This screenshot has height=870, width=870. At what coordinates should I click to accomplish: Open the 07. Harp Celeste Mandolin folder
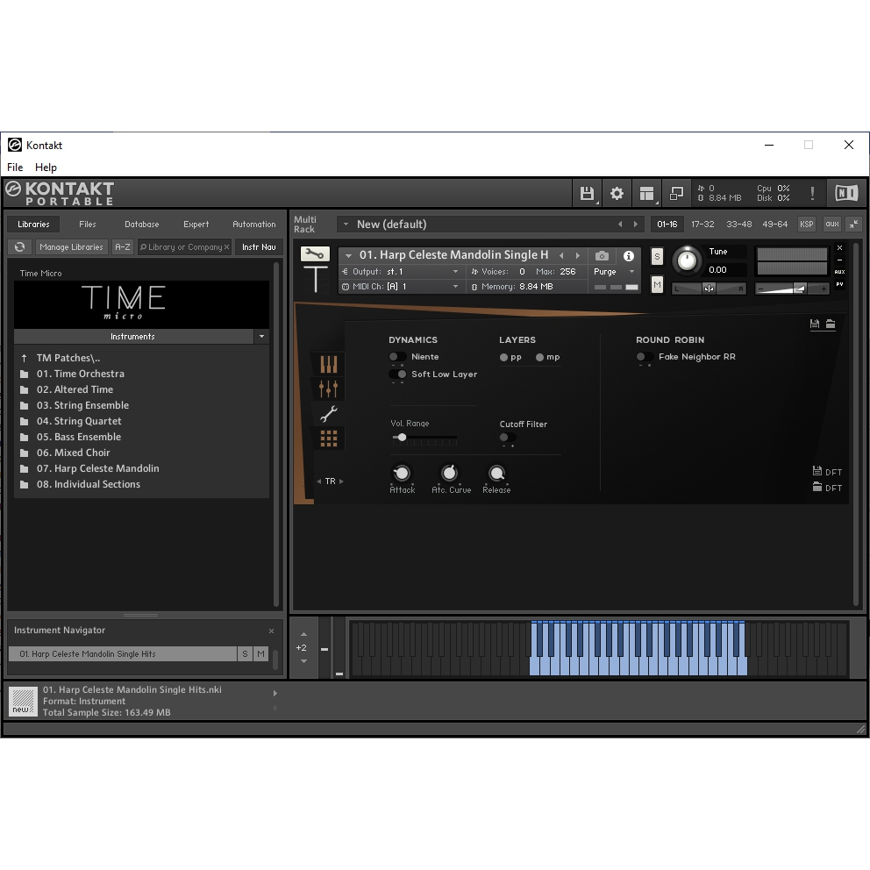coord(97,468)
